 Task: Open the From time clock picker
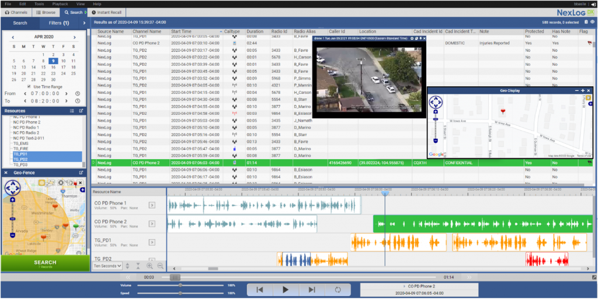point(78,94)
